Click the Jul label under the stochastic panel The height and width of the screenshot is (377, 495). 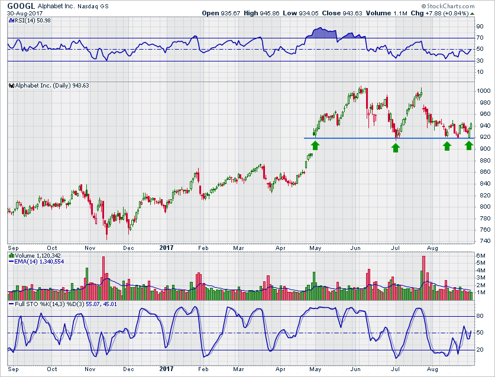coord(396,369)
